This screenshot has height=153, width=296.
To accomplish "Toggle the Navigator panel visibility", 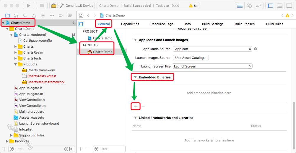I will tap(270, 6).
